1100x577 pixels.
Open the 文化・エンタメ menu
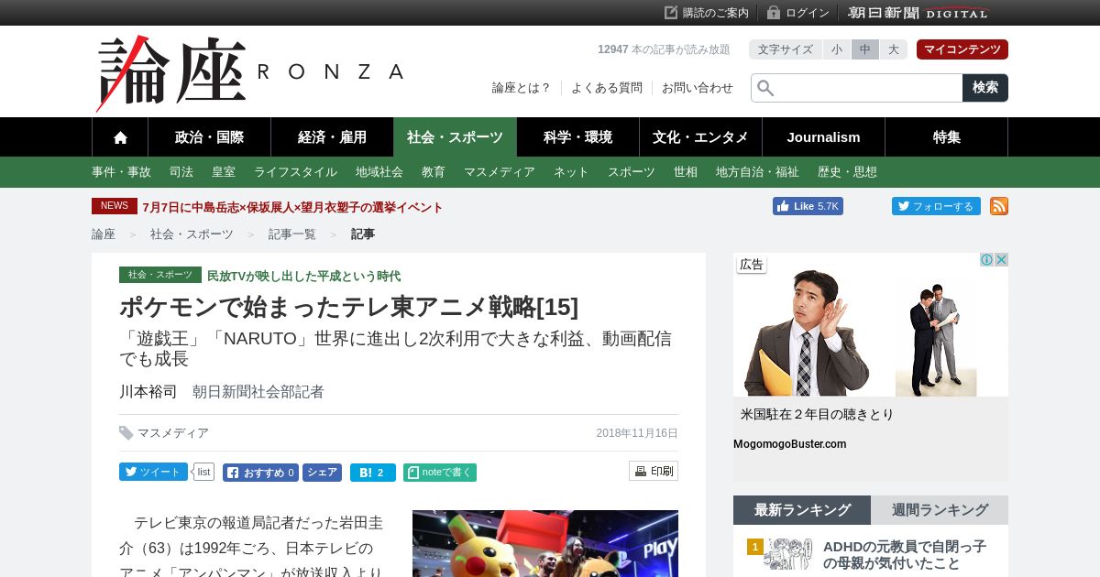click(700, 137)
